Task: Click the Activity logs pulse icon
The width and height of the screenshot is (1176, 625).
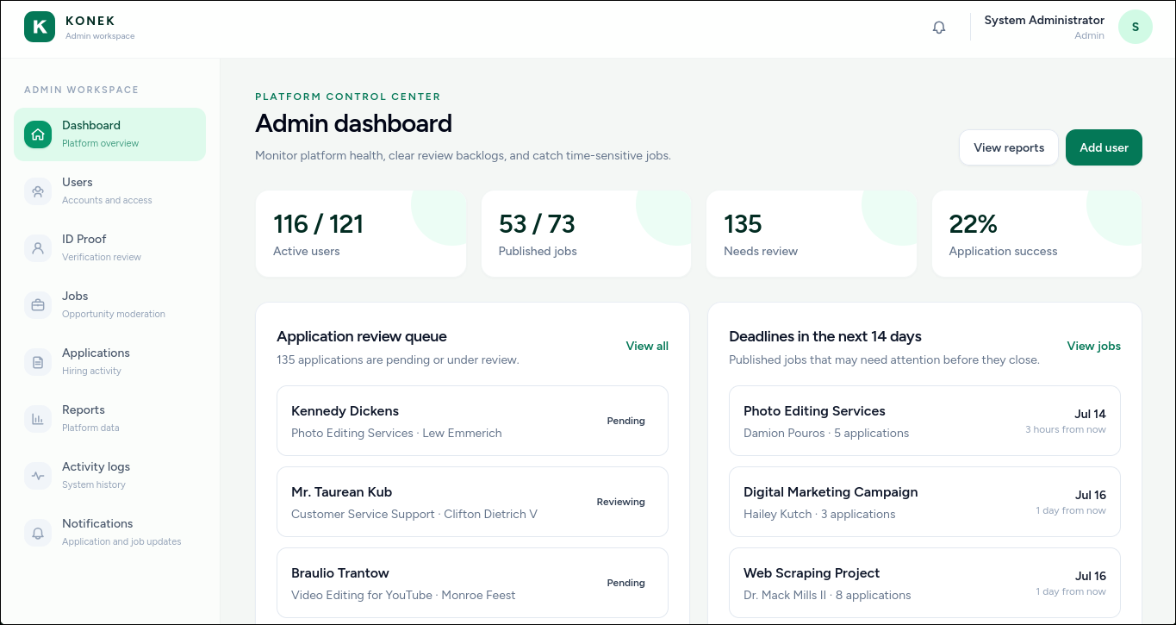Action: [x=38, y=476]
